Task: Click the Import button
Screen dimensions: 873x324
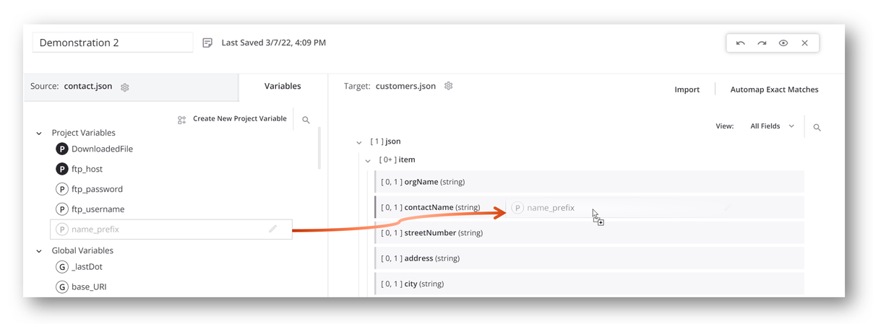Action: point(687,89)
